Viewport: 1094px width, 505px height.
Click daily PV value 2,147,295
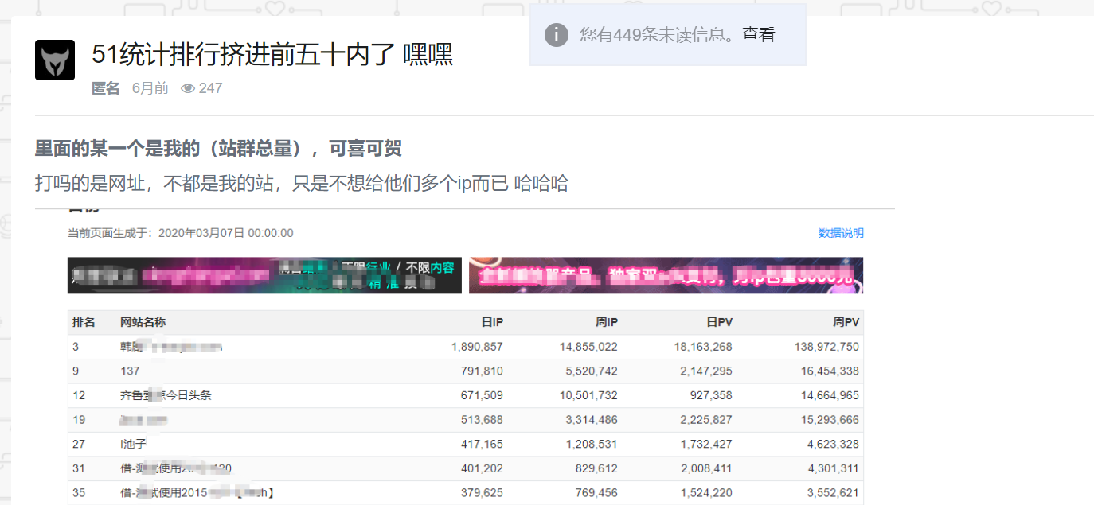(706, 371)
